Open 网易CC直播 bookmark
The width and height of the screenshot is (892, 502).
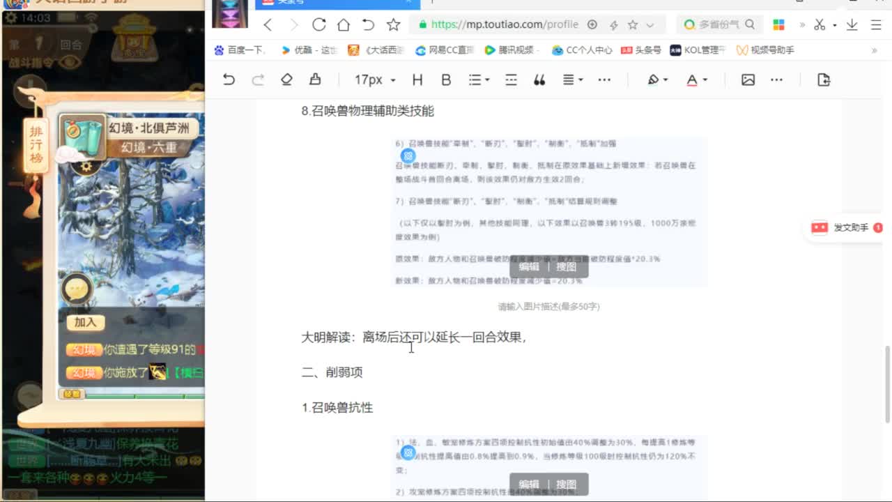pyautogui.click(x=445, y=50)
